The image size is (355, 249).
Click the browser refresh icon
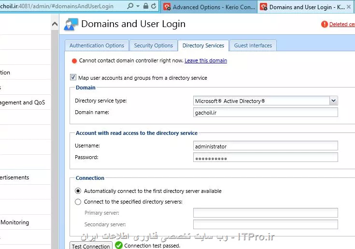(x=154, y=6)
